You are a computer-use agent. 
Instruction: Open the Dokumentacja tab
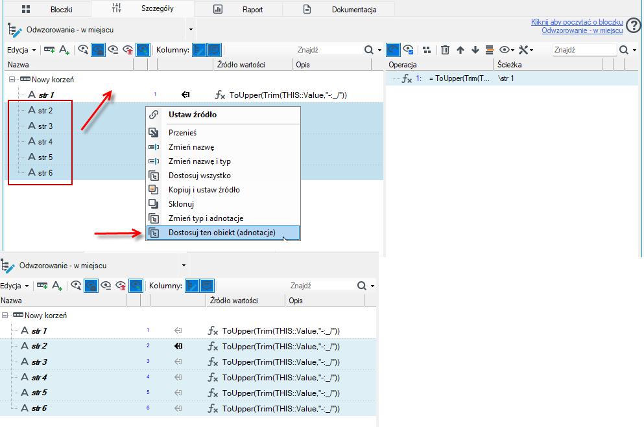click(339, 10)
